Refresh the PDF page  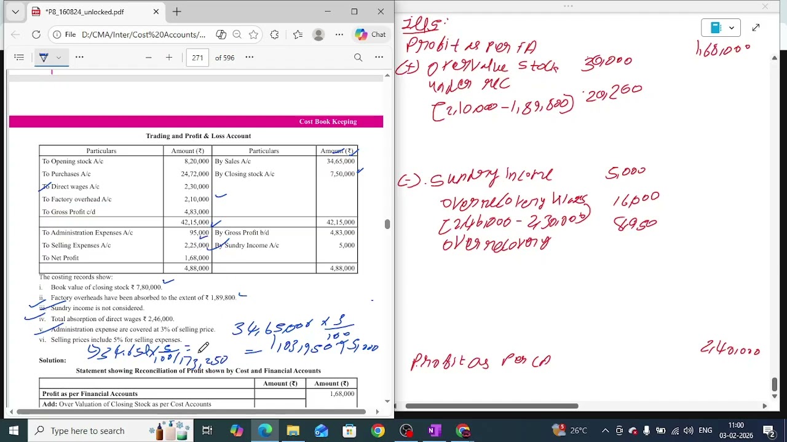coord(36,34)
